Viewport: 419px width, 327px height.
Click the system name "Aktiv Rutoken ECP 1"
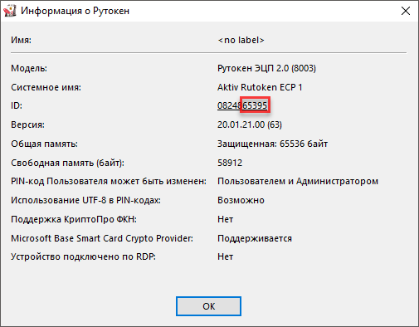[260, 87]
